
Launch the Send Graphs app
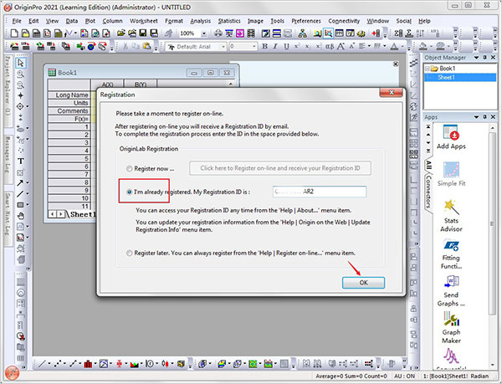coord(451,290)
